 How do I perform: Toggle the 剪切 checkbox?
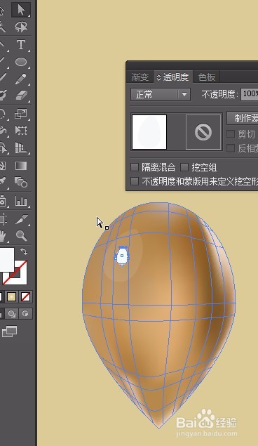(231, 134)
